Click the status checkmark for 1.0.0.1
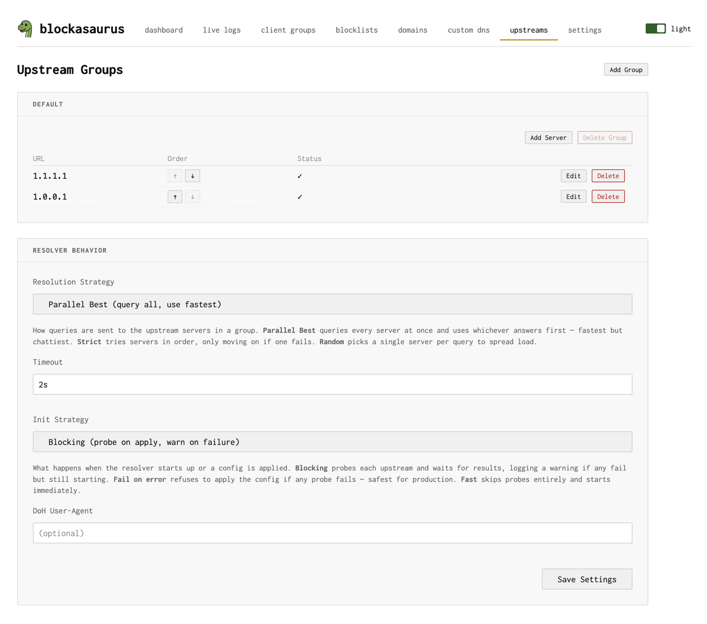This screenshot has width=707, height=624. 300,197
